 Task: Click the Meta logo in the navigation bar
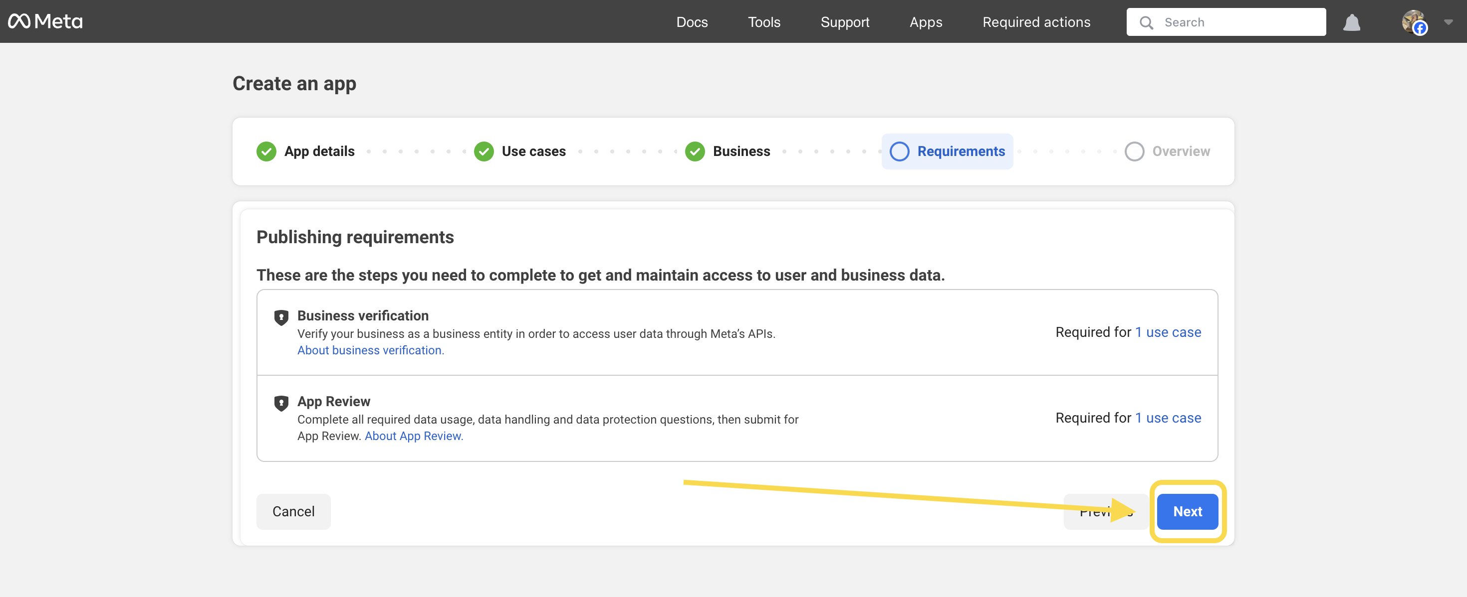pos(45,21)
